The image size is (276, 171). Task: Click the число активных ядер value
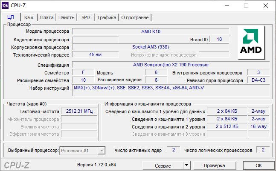click(x=174, y=150)
